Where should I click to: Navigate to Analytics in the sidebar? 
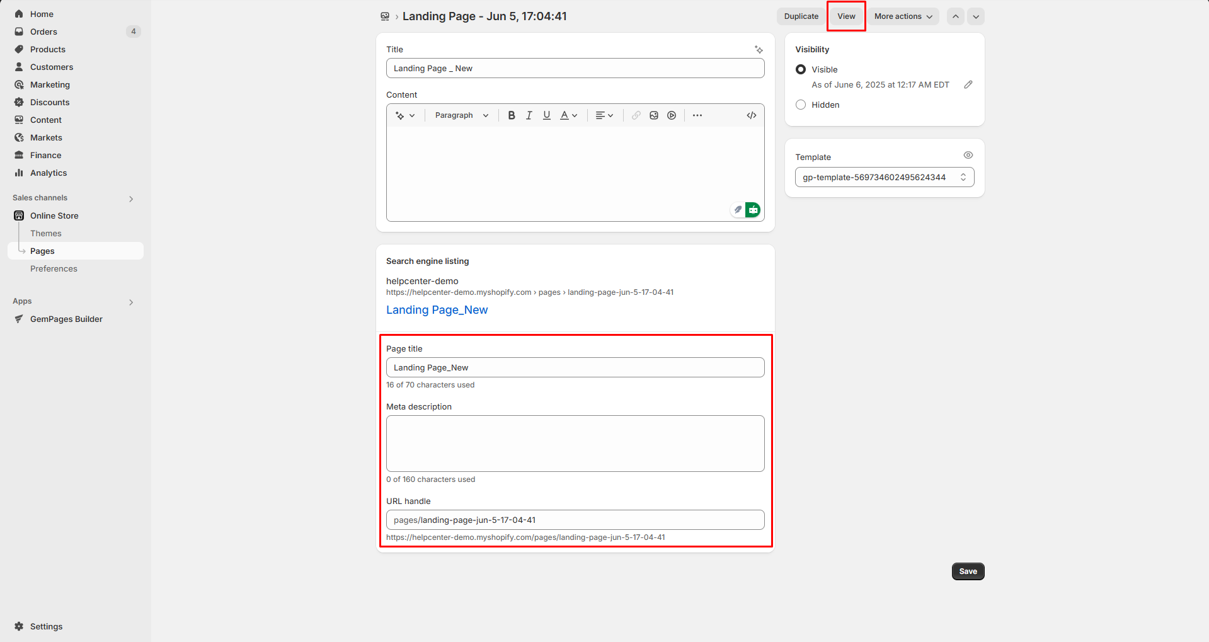point(49,173)
